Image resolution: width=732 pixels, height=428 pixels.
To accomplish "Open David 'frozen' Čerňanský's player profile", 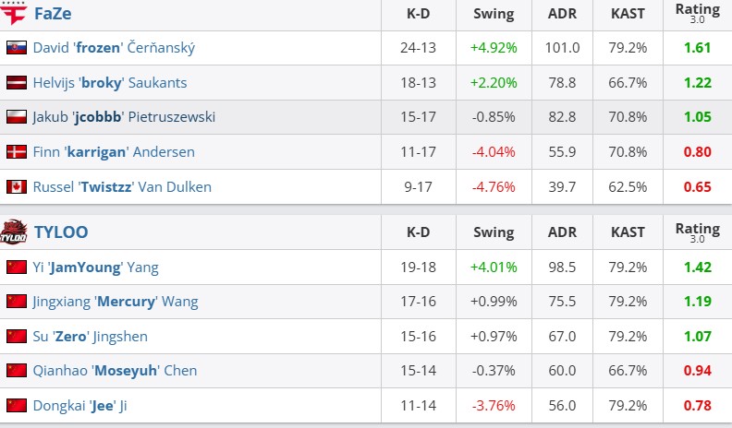I will (x=114, y=48).
